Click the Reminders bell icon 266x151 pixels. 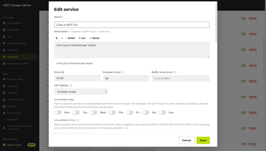(x=4, y=113)
